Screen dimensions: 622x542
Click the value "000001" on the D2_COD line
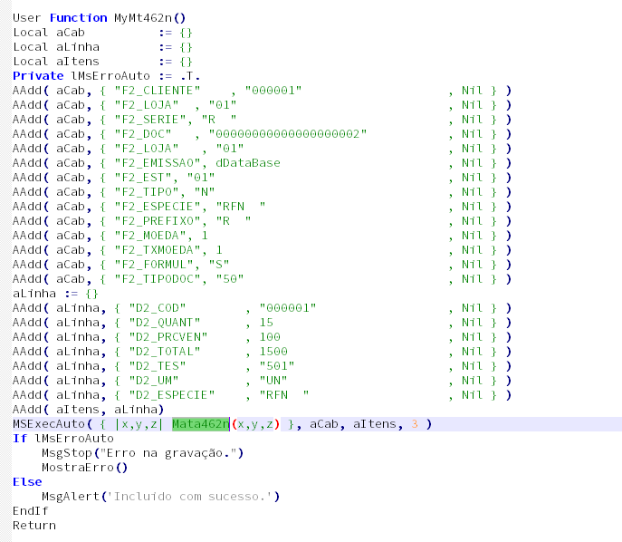(288, 308)
